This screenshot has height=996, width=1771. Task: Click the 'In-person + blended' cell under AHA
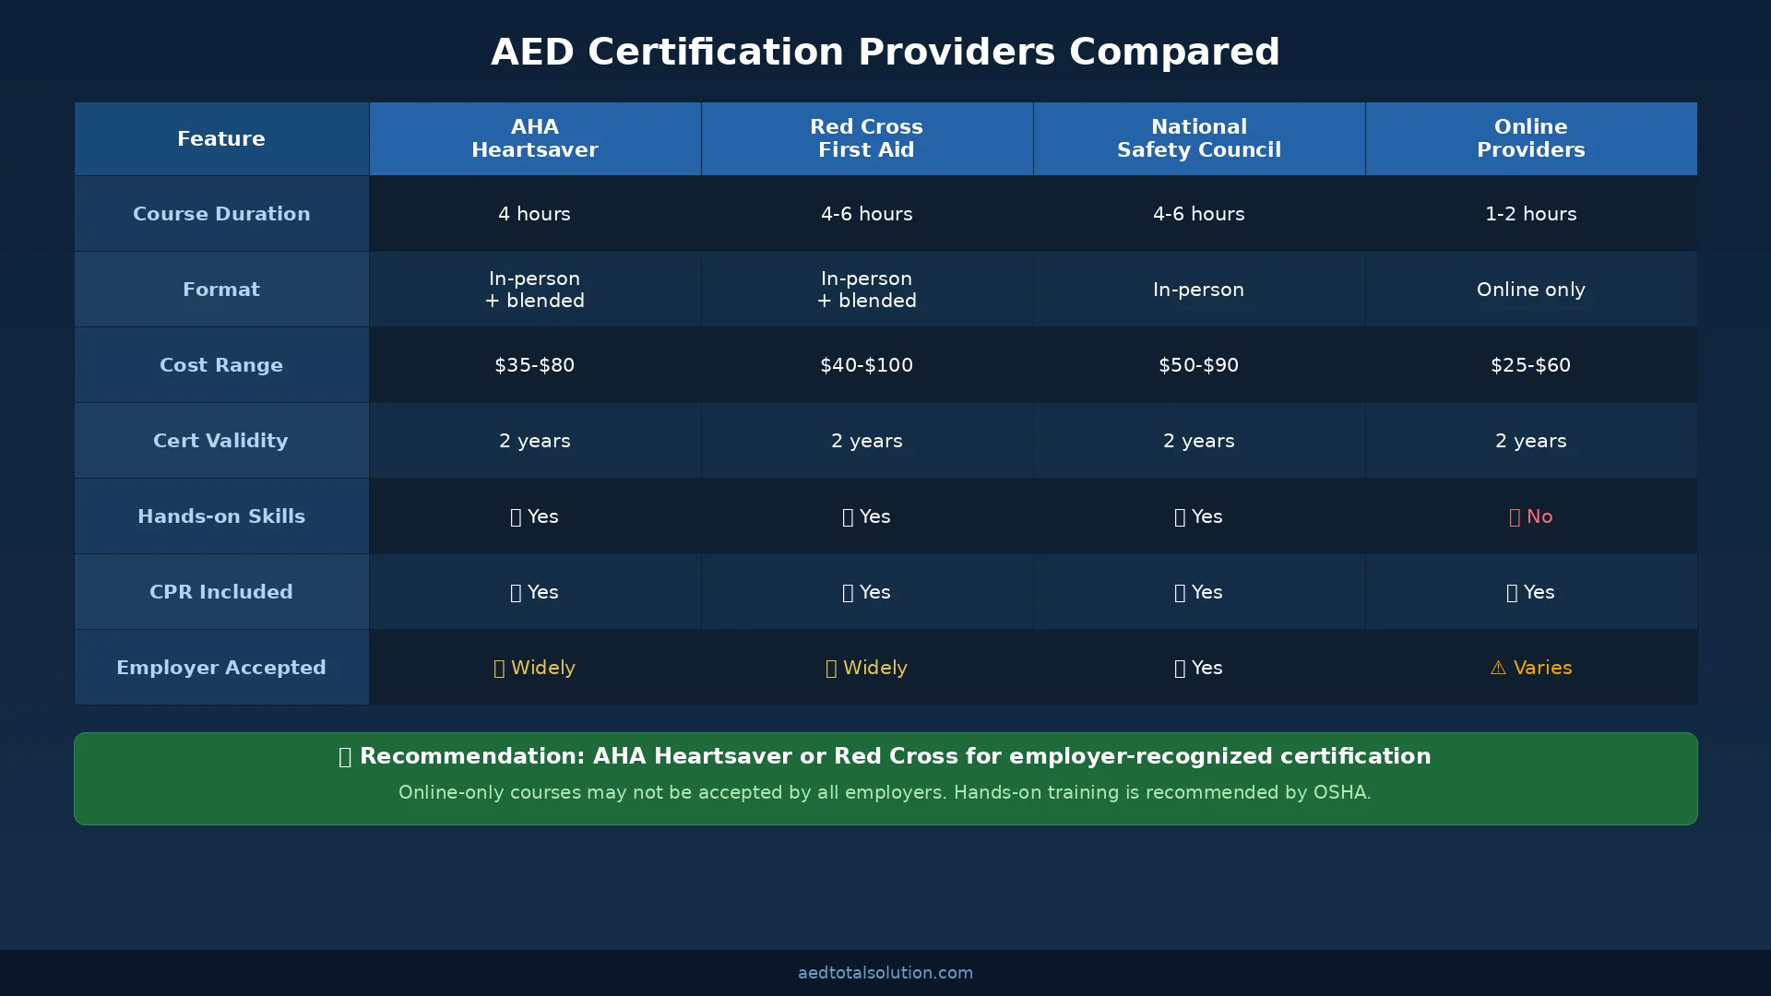[x=535, y=289]
